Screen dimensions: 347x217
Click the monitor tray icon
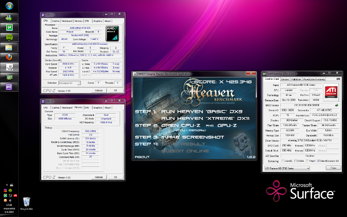click(10, 195)
